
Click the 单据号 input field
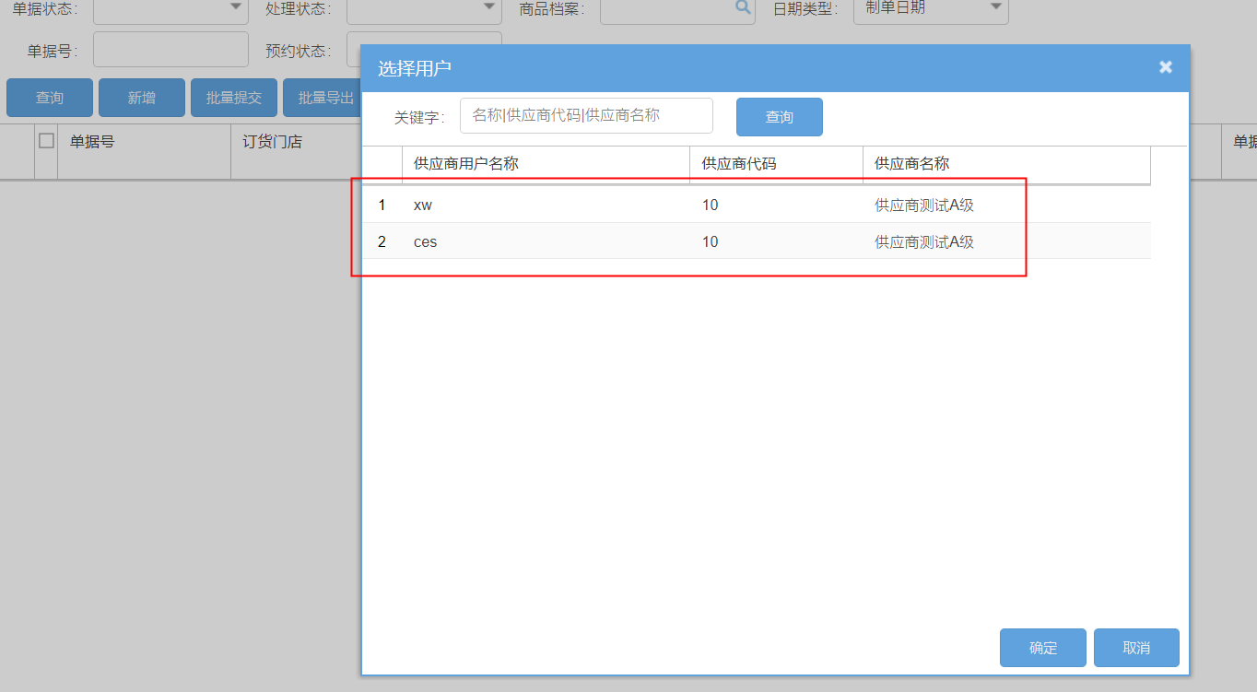click(x=170, y=50)
